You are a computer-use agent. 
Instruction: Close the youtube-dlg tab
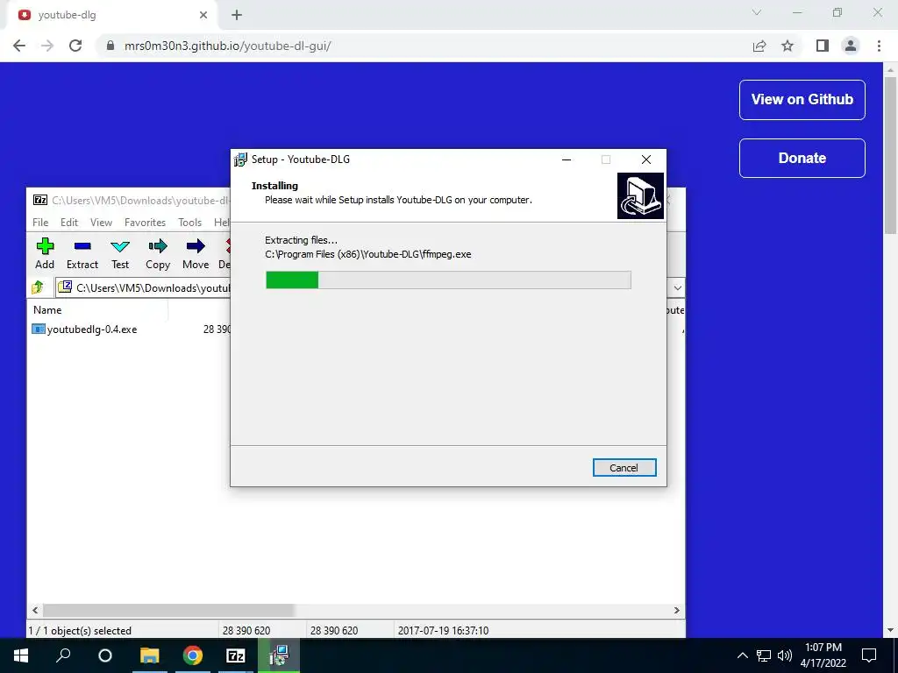(203, 15)
